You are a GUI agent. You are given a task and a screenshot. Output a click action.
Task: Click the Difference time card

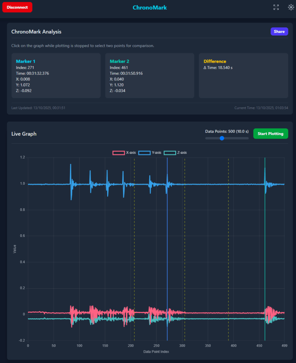click(243, 76)
